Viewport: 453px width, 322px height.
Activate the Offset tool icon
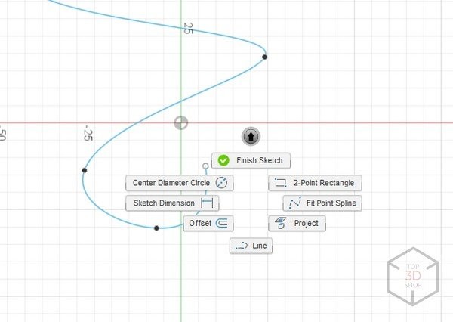coord(222,223)
